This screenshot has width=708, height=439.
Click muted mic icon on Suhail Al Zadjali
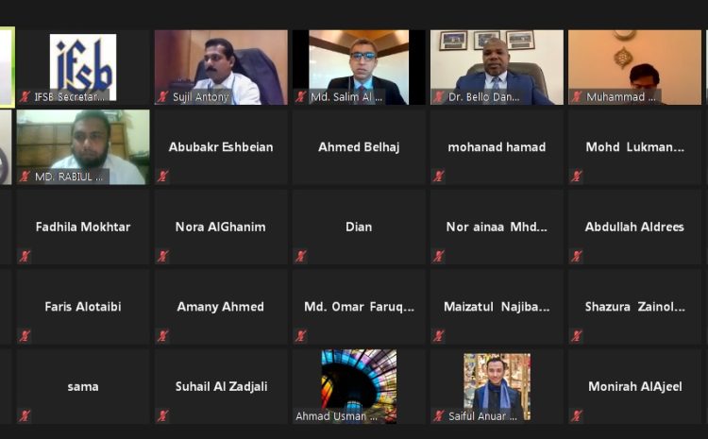[x=163, y=415]
